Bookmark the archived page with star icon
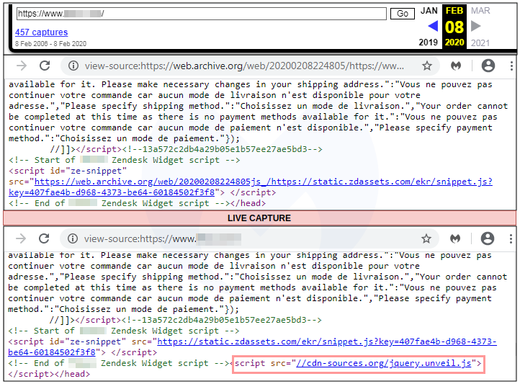This screenshot has width=520, height=384. 427,66
